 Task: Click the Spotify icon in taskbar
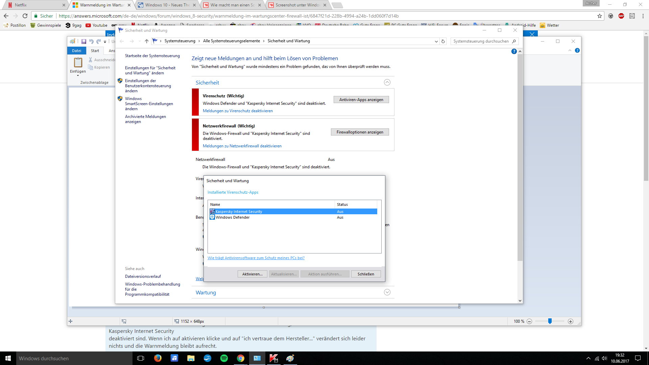click(x=224, y=358)
